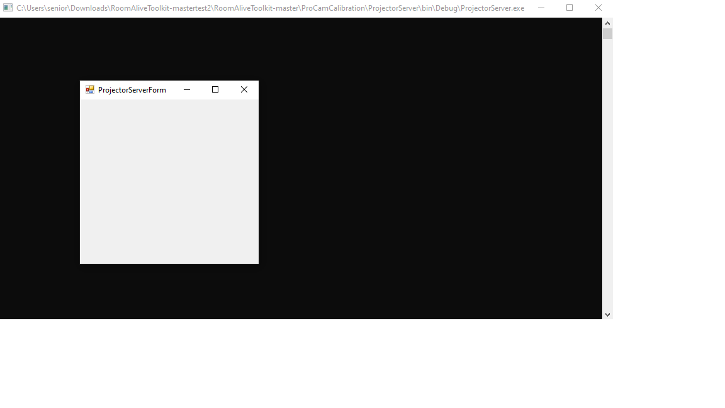Screen dimensions: 725x408
Task: Click inside the ProjectorServerForm client area
Action: pyautogui.click(x=169, y=183)
